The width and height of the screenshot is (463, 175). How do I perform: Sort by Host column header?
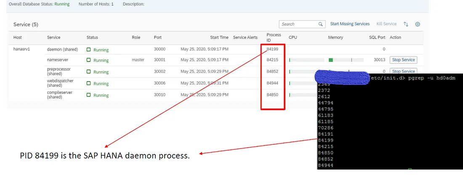click(17, 37)
